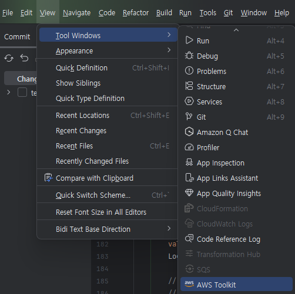The image size is (295, 294).
Task: Open the Appearance submenu arrow
Action: 169,50
